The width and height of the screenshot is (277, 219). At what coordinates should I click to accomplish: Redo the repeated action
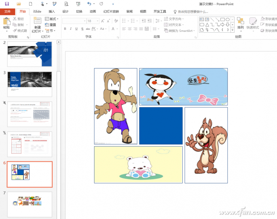coord(101,4)
